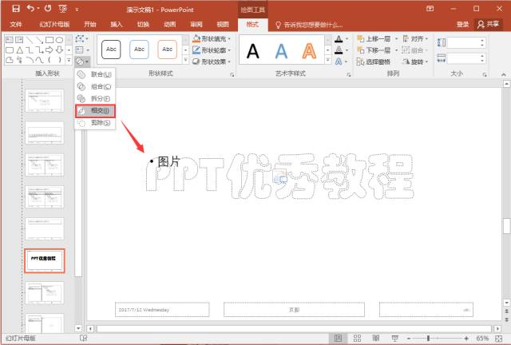Click the Tell Me search box
Image resolution: width=511 pixels, height=345 pixels.
[x=309, y=25]
